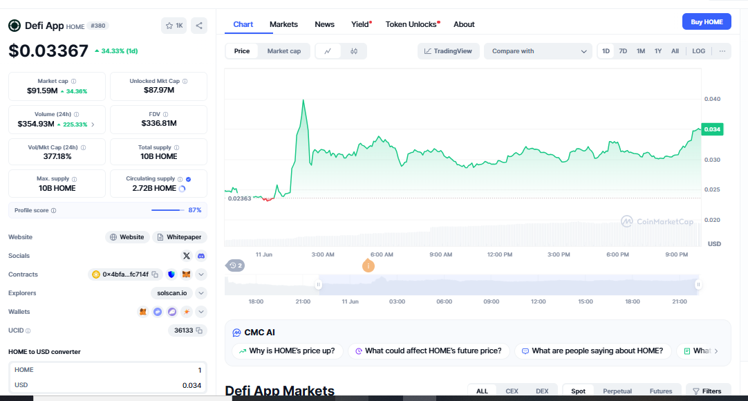Show Volume (24h) info icon
Screen dimensions: 748x401
(x=76, y=115)
